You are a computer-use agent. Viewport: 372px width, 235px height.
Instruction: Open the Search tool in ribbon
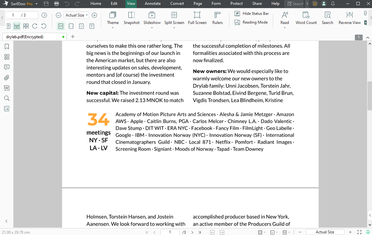(x=327, y=18)
